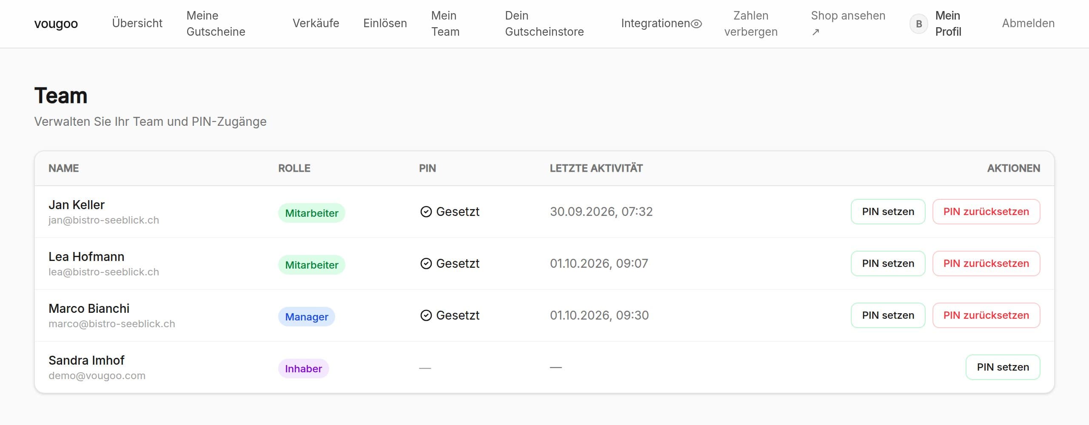This screenshot has height=425, width=1089.
Task: Reset Marco Bianchi's PIN
Action: click(x=986, y=315)
